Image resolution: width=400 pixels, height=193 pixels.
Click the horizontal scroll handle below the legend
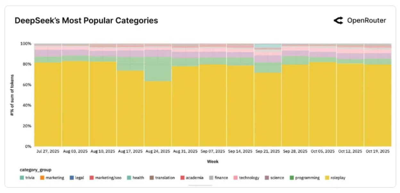(200, 185)
